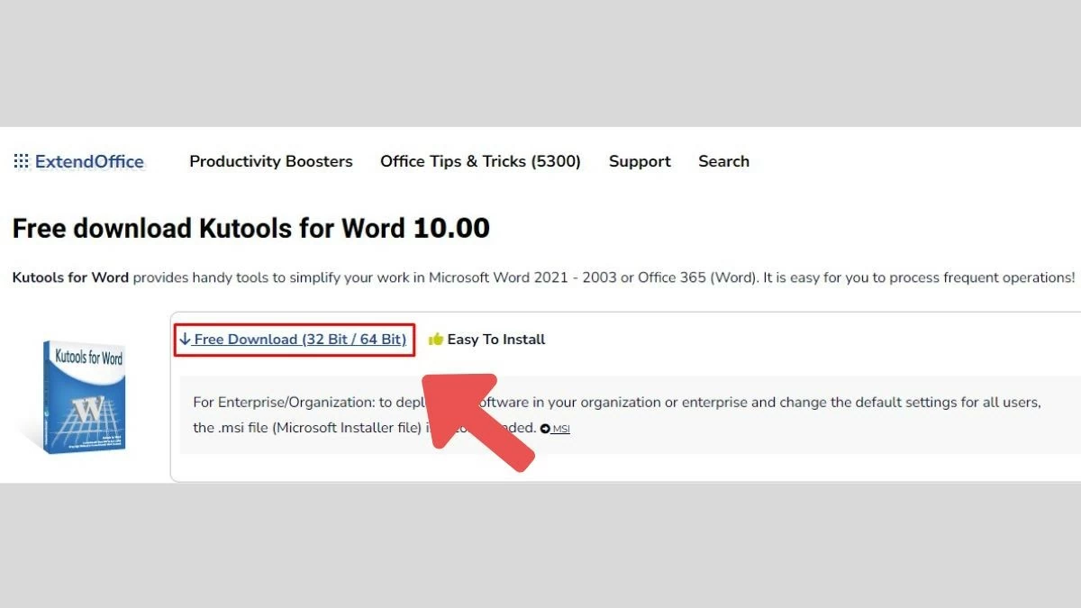1081x608 pixels.
Task: Open the Productivity Boosters menu
Action: tap(270, 161)
